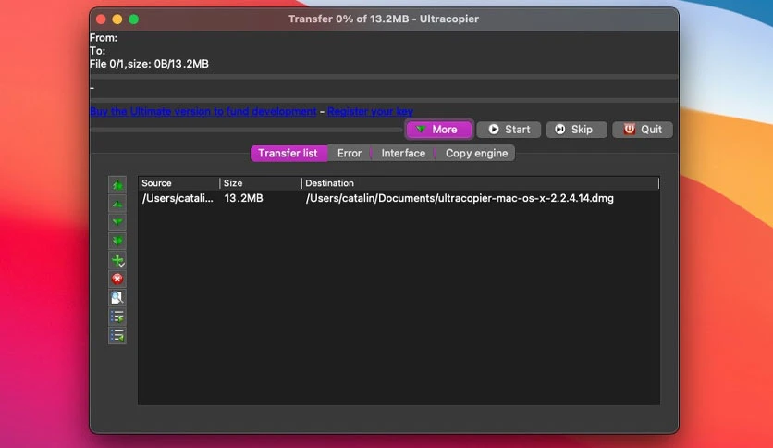
Task: Click the progress bar above the purchase links
Action: coord(384,101)
